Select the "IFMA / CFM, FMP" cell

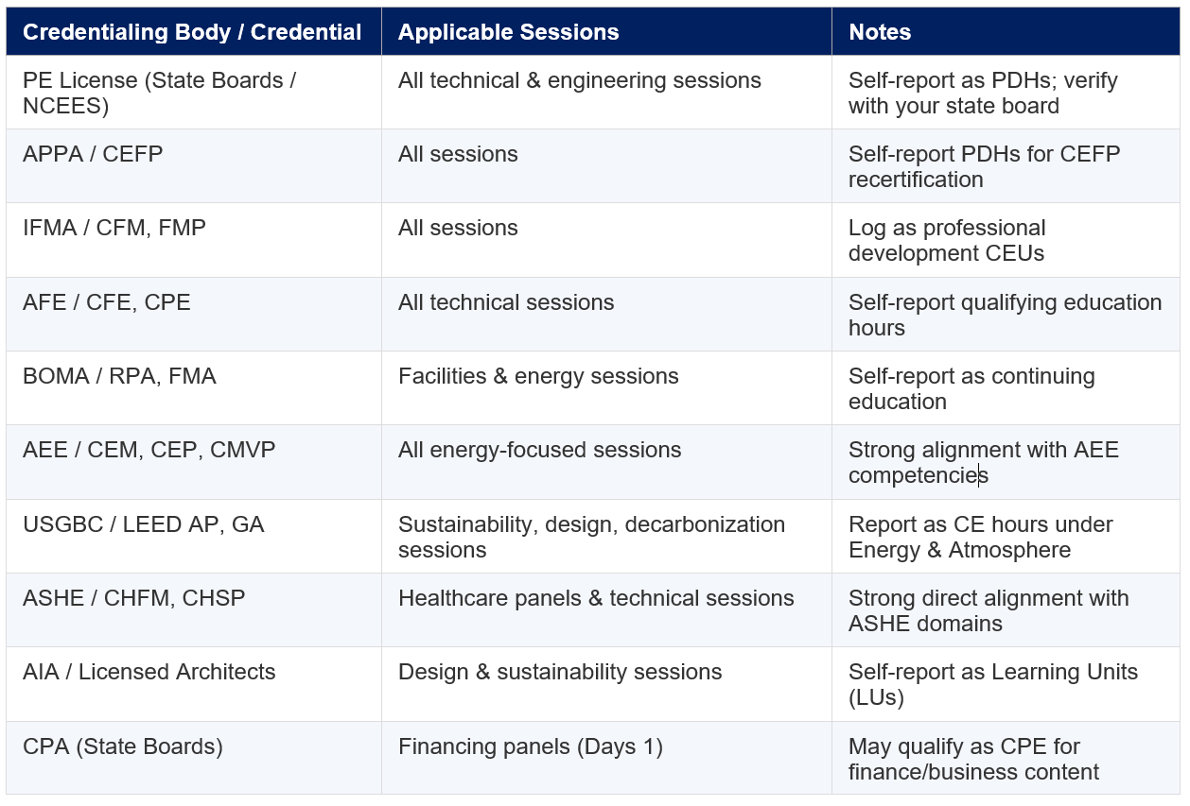114,228
